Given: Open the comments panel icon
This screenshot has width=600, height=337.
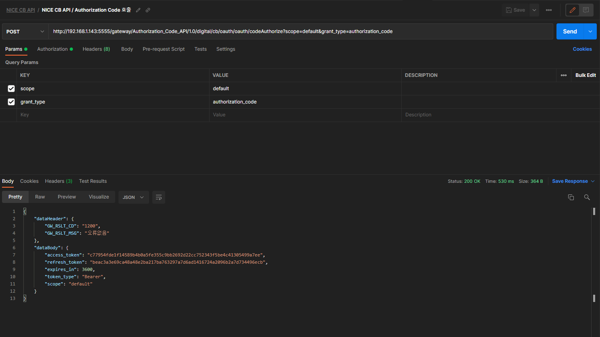Looking at the screenshot, I should click(x=586, y=10).
